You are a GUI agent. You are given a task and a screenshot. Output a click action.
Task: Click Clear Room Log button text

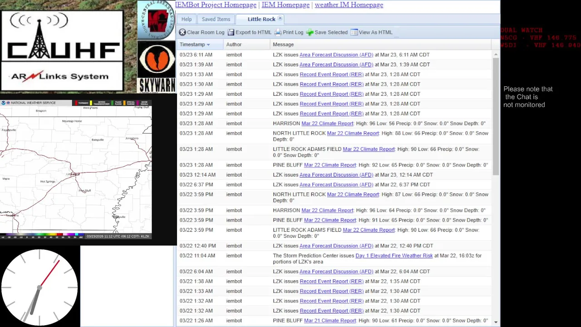click(x=206, y=32)
